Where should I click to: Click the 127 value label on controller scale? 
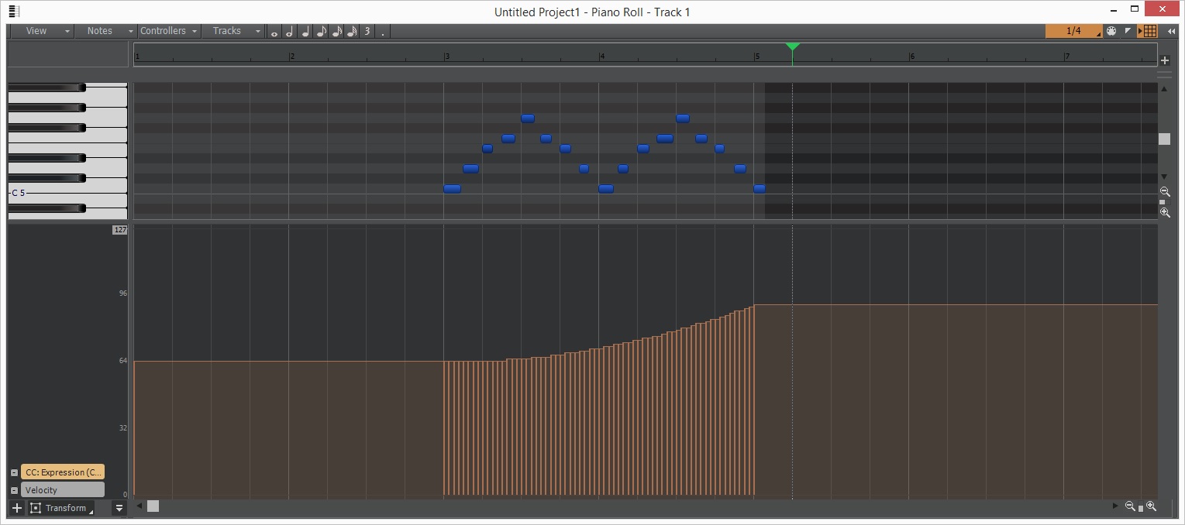click(119, 230)
